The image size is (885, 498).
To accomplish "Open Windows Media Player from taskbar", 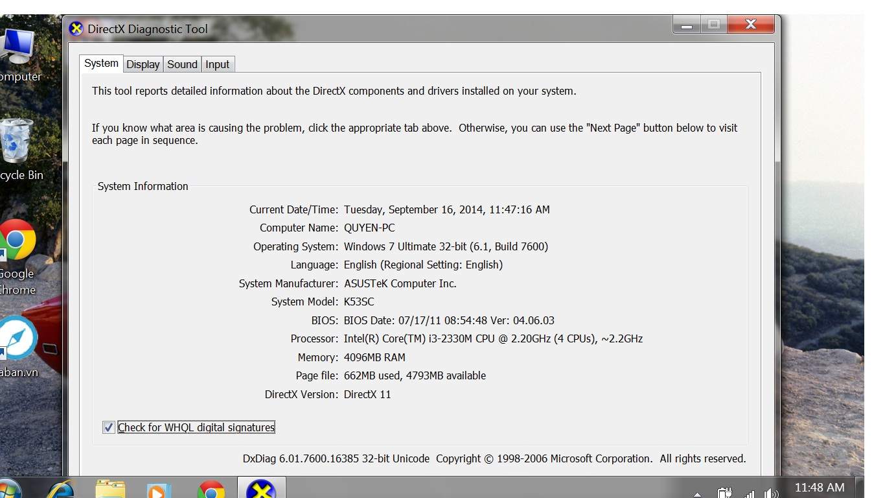I will point(159,490).
